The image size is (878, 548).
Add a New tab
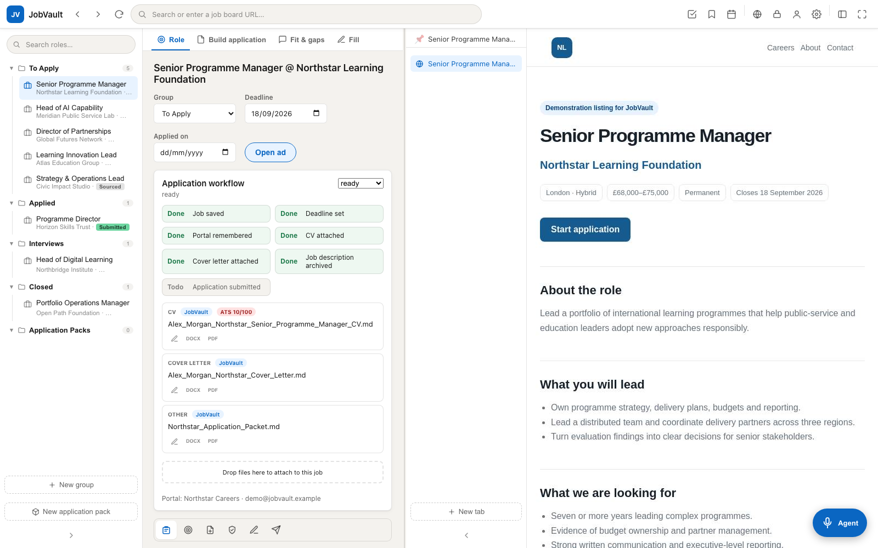coord(466,512)
